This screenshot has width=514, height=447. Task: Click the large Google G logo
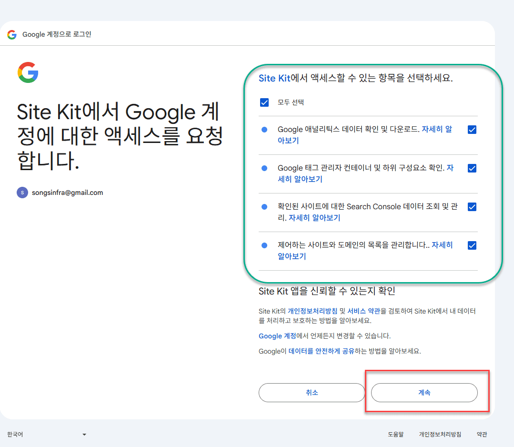[x=28, y=72]
